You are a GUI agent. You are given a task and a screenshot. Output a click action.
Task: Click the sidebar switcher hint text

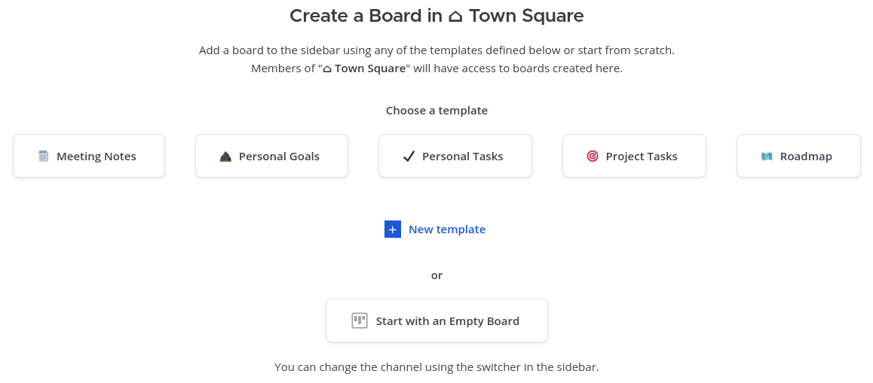pyautogui.click(x=436, y=367)
